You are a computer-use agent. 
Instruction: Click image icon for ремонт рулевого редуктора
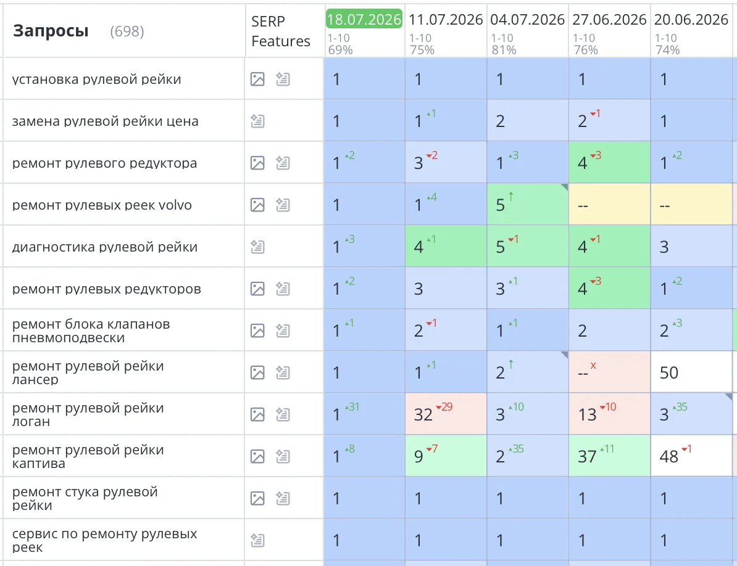point(257,163)
